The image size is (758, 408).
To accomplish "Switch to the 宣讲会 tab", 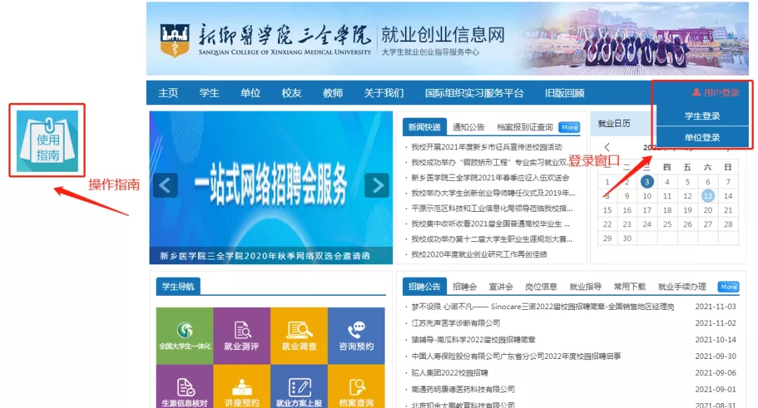I will tap(501, 287).
